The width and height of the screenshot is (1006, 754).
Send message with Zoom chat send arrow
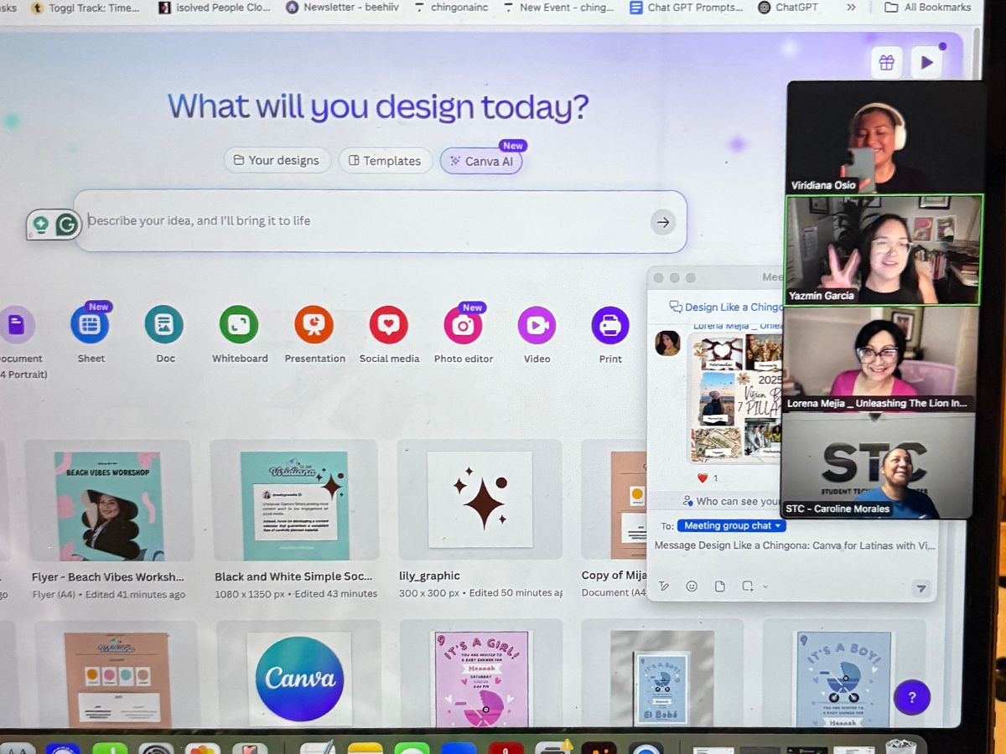point(920,588)
